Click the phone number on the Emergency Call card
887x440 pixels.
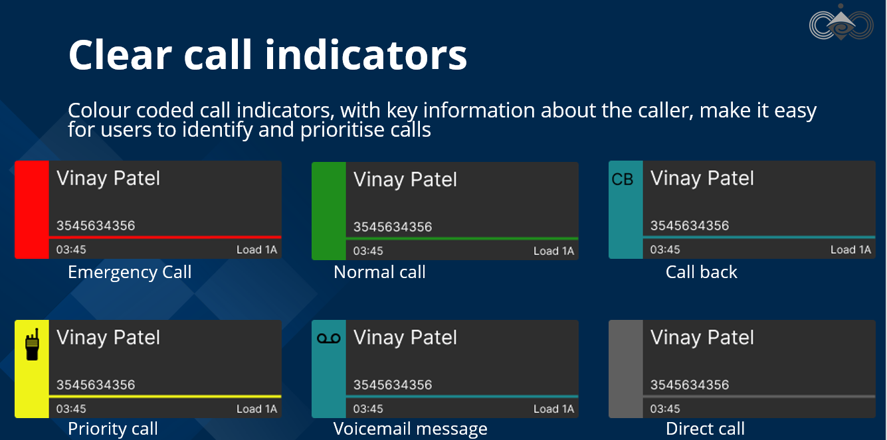point(96,226)
